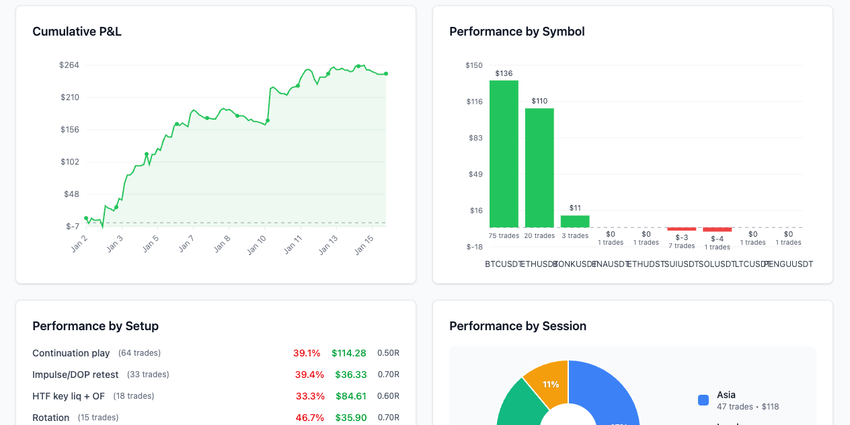Click the 46.7% win rate value
This screenshot has height=425, width=850.
[310, 418]
